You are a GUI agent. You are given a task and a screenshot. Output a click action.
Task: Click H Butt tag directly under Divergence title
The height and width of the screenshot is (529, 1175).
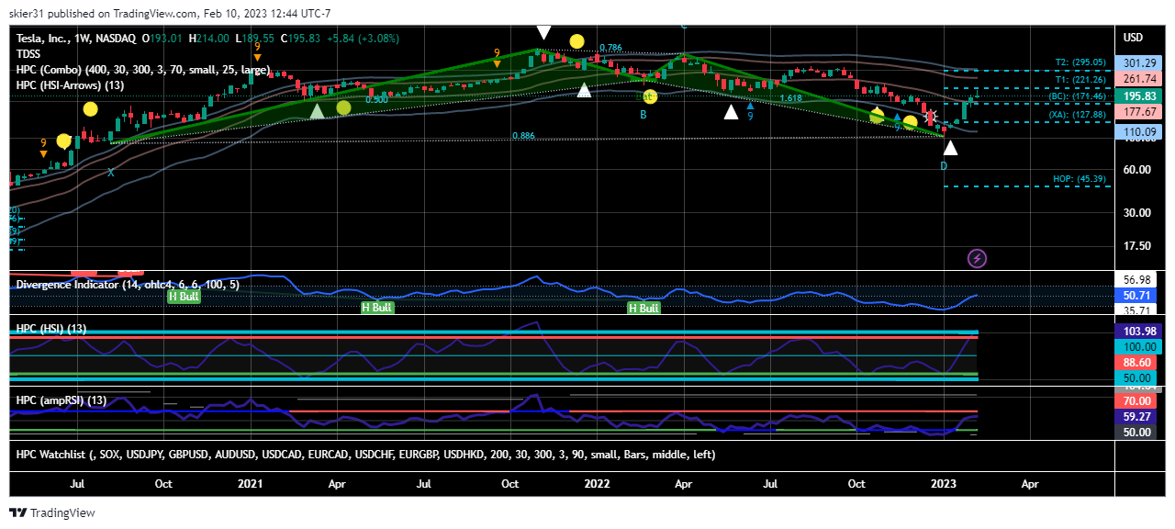[184, 297]
